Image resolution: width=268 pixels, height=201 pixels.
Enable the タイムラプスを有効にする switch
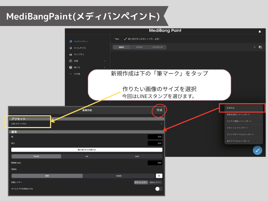[159, 189]
